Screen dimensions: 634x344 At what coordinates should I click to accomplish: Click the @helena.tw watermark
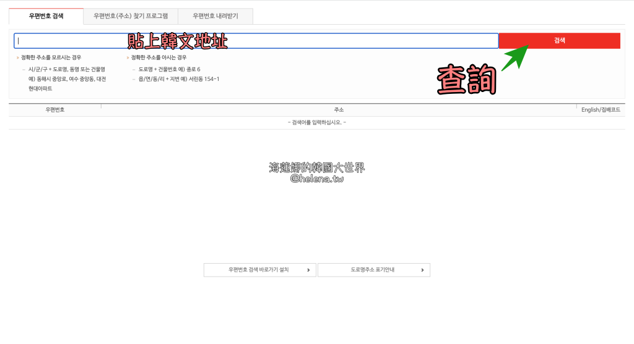coord(317,179)
